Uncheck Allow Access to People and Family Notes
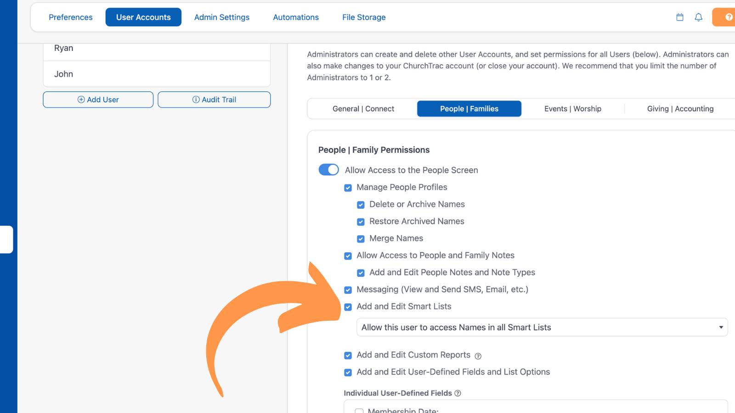The image size is (735, 413). 348,256
